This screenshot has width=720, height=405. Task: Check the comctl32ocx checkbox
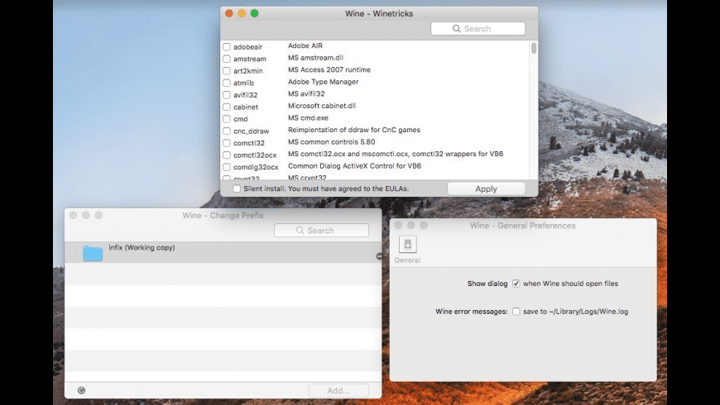coord(227,155)
